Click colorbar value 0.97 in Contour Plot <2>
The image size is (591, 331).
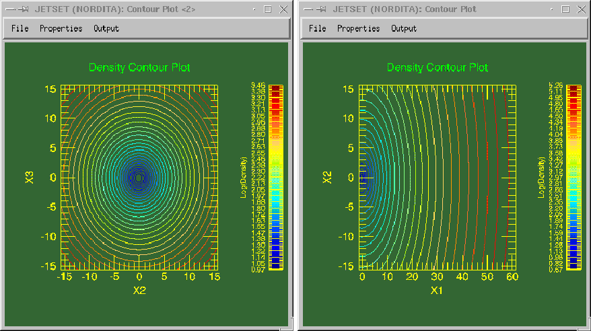click(x=258, y=270)
